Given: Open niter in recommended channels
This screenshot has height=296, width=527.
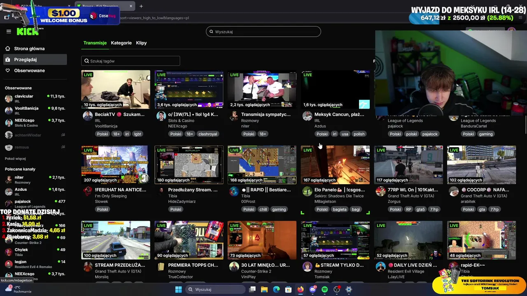Looking at the screenshot, I should 35,179.
